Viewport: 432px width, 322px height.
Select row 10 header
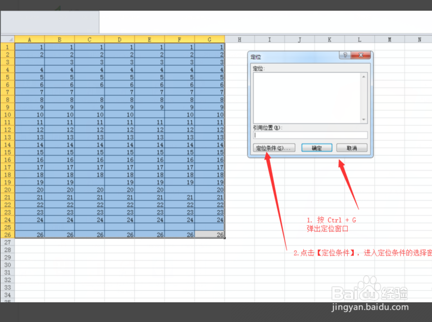(x=7, y=115)
